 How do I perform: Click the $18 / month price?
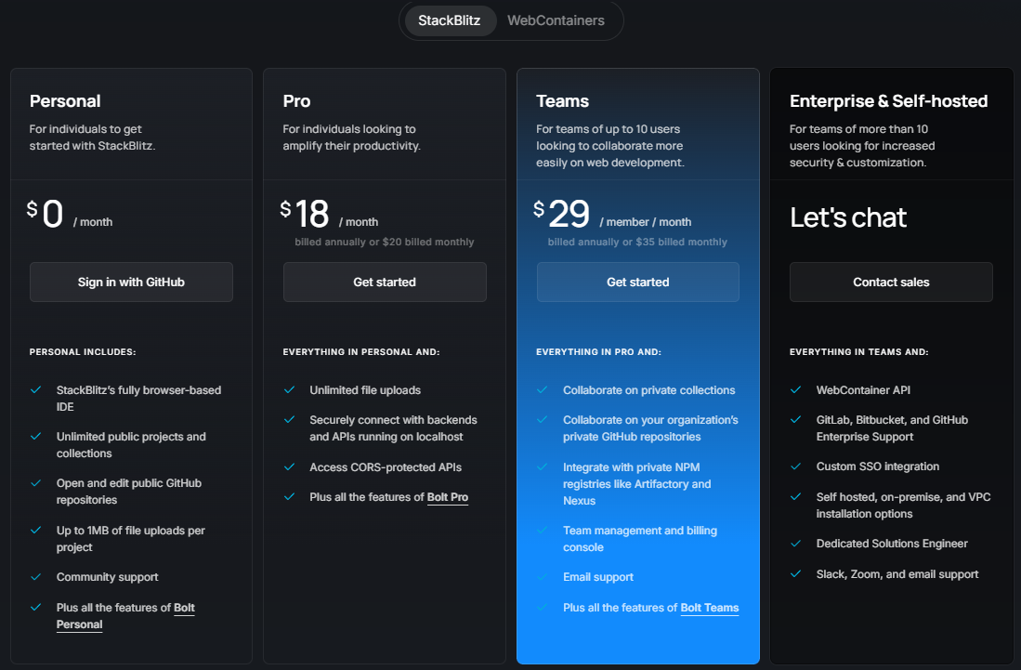click(329, 215)
